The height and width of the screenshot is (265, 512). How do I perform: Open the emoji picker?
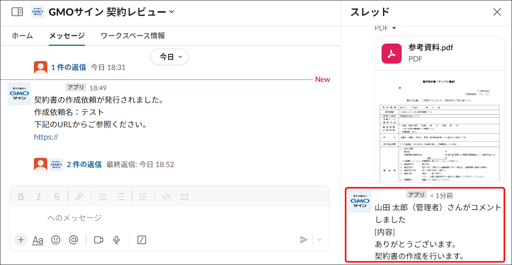(56, 240)
